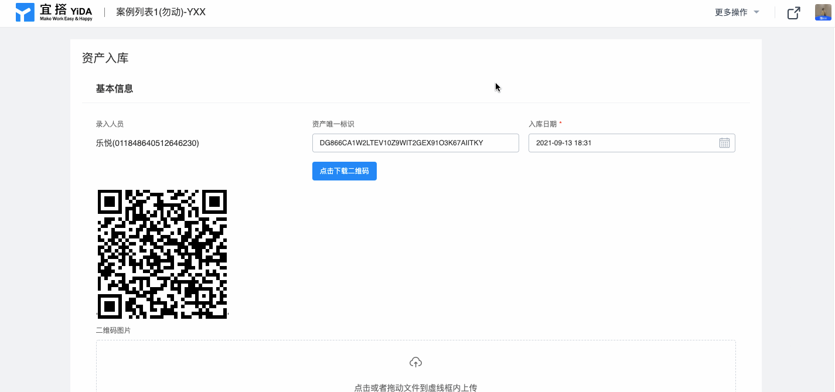This screenshot has height=392, width=835.
Task: Click the app title 案例列表1(勿动)-YXX
Action: coord(161,12)
